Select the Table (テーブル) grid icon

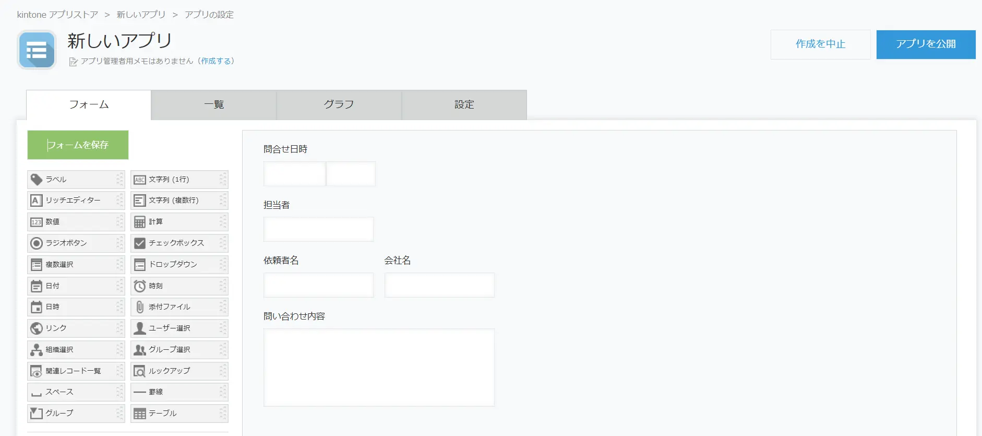[x=139, y=414]
